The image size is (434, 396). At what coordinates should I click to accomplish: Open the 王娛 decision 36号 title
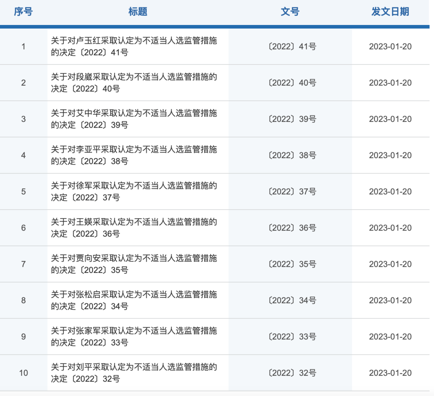[134, 227]
